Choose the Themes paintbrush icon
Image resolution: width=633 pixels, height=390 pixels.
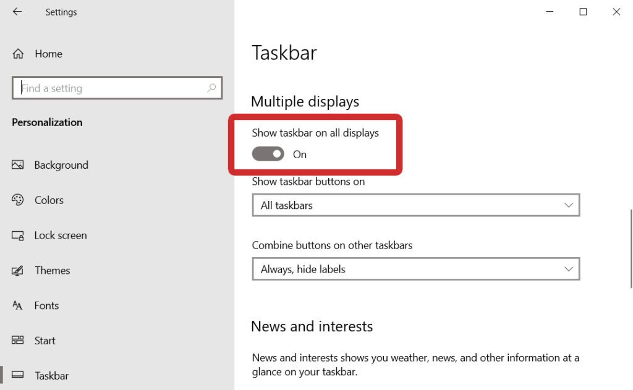tap(19, 270)
